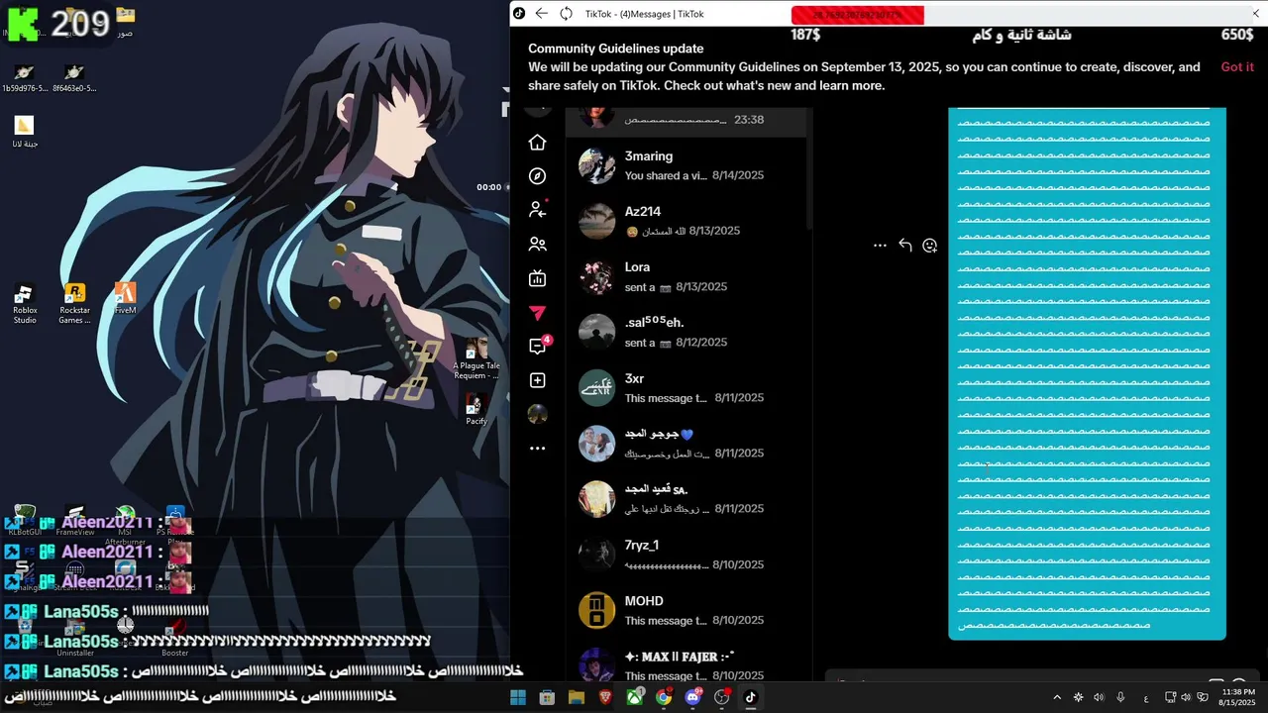Screen dimensions: 1268x713
Task: Open the Lora conversation
Action: pyautogui.click(x=687, y=276)
